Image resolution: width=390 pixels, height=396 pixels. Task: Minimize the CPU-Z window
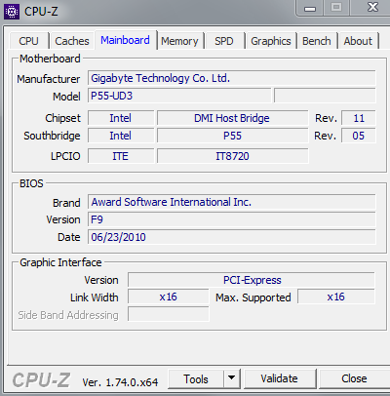310,9
